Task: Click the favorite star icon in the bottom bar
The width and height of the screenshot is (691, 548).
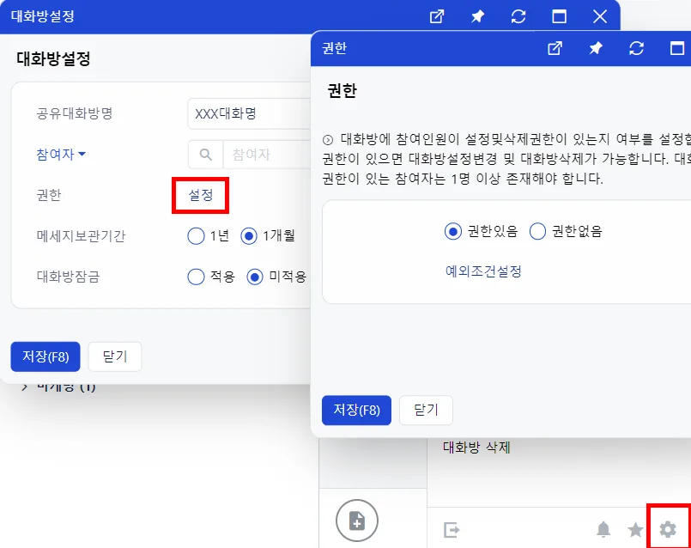Action: pos(635,529)
